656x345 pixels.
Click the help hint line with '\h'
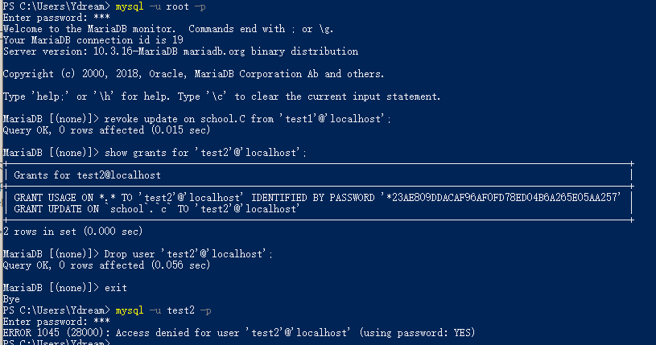click(221, 97)
